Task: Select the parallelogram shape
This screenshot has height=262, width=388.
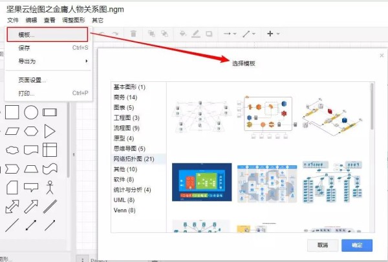Action: [x=12, y=131]
